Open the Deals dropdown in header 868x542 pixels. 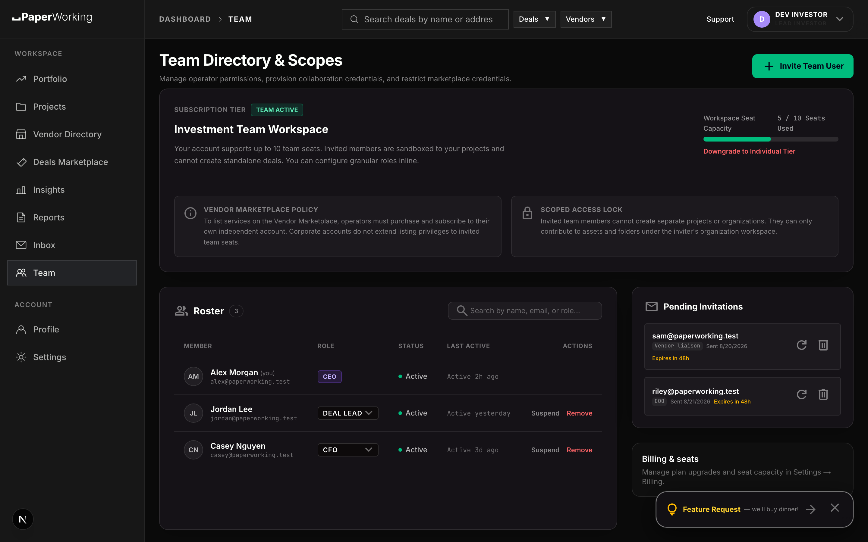click(x=534, y=19)
